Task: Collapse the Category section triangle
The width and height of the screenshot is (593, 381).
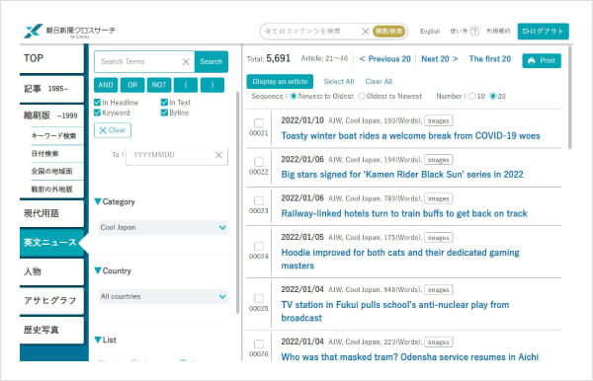Action: pyautogui.click(x=98, y=201)
